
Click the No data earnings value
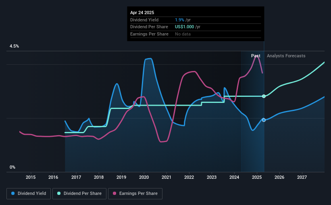point(183,34)
